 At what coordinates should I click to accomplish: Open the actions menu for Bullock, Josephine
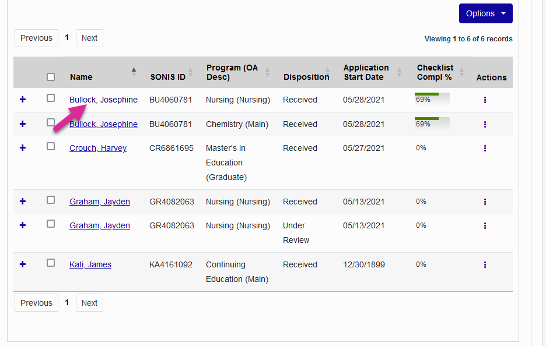(x=485, y=100)
